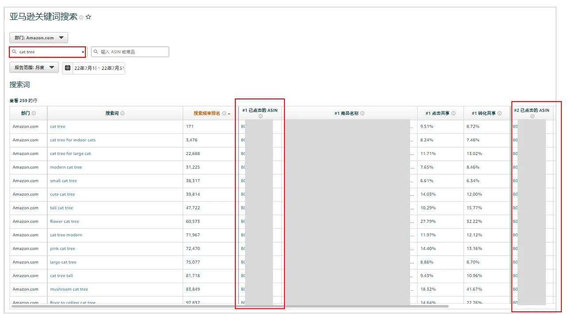Select conversion share 15.77% for tall cat tree
This screenshot has width=568, height=314.
click(474, 208)
